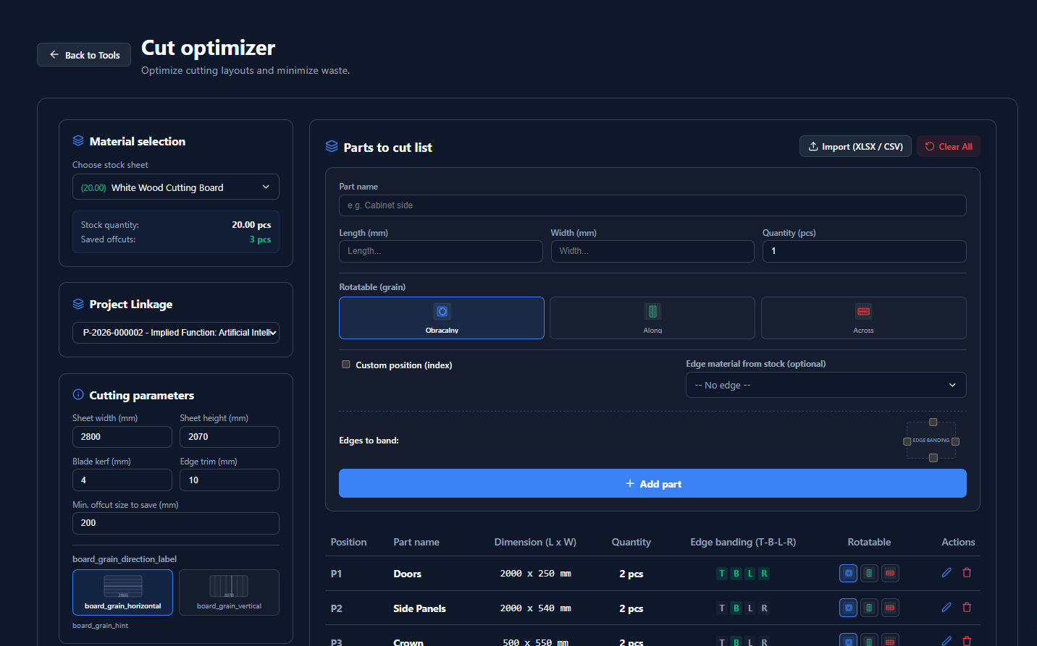
Task: Toggle right edge in edge banding diagram
Action: 955,441
